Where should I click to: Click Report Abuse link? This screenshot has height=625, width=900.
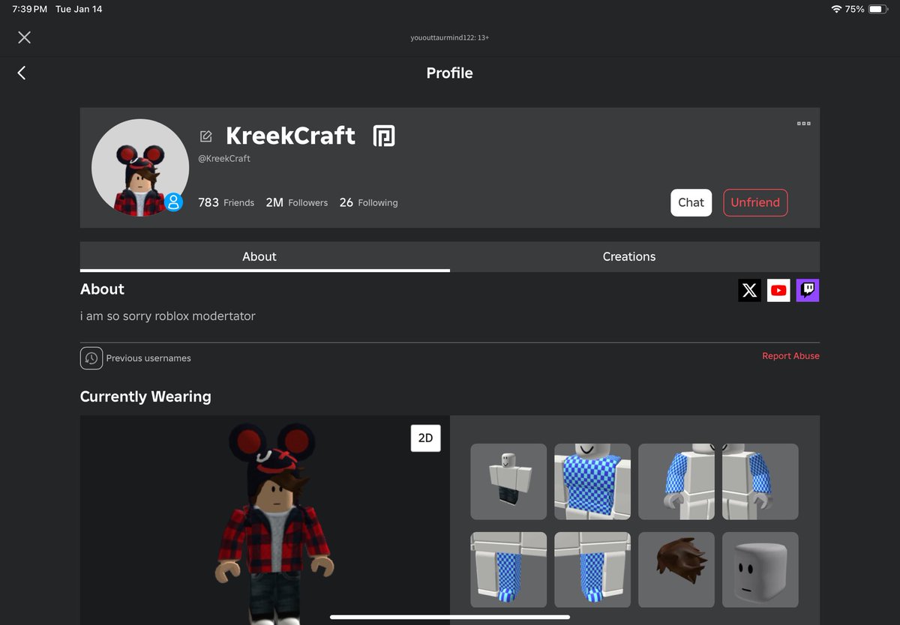click(x=790, y=356)
